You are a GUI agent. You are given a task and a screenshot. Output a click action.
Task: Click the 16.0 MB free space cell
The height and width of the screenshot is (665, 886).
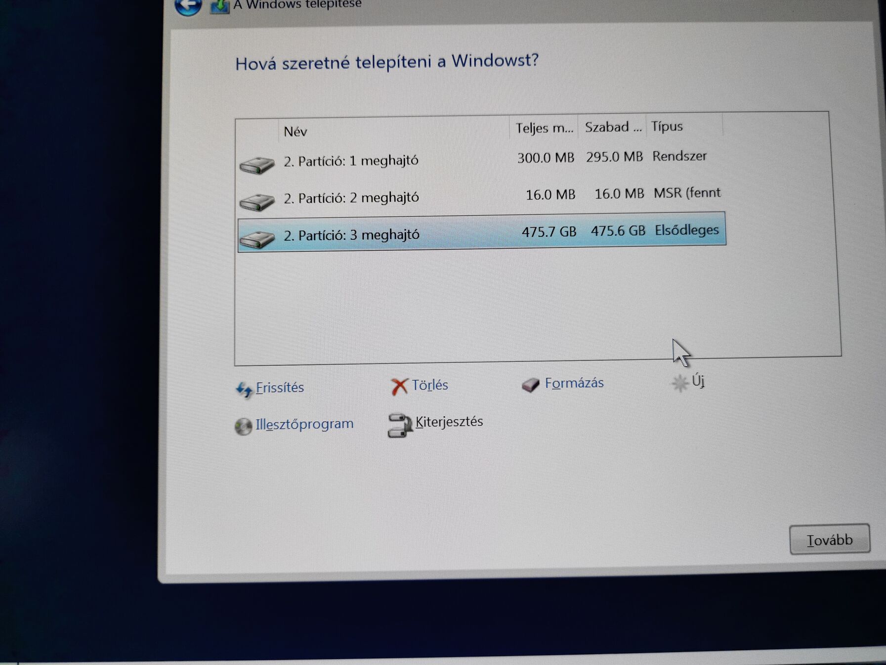[619, 194]
